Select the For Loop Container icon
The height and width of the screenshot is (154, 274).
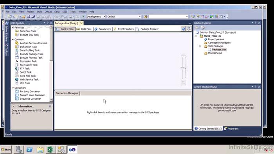pyautogui.click(x=17, y=91)
